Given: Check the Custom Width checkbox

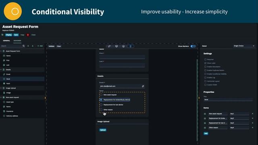Looking at the screenshot, I should point(205,85).
